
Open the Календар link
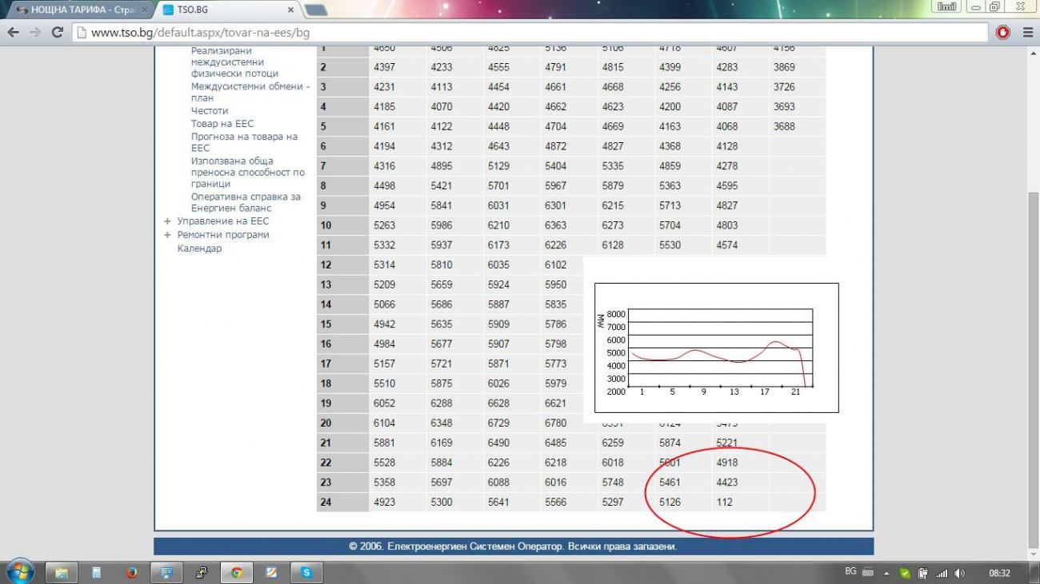199,248
